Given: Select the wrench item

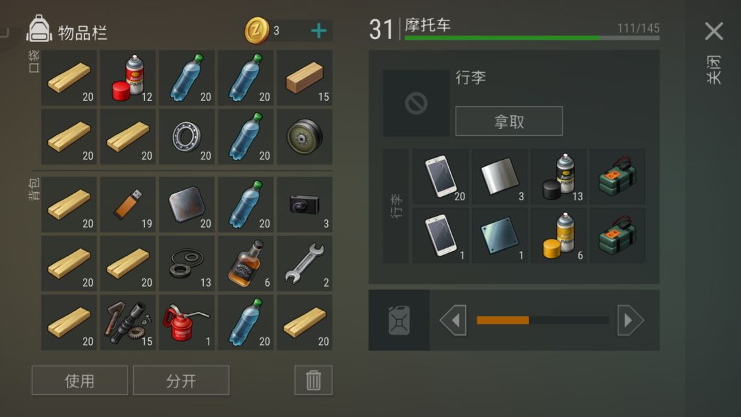Looking at the screenshot, I should coord(305,263).
